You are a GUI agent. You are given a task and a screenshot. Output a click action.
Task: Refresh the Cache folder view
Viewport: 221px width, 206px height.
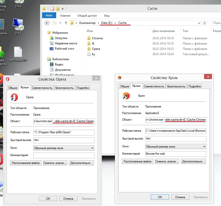(205, 23)
